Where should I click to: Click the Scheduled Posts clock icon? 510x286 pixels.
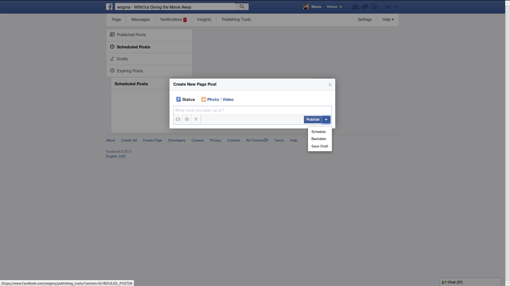pyautogui.click(x=112, y=47)
